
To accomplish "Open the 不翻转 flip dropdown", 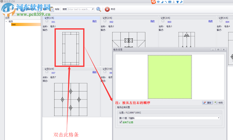I will [219, 118].
